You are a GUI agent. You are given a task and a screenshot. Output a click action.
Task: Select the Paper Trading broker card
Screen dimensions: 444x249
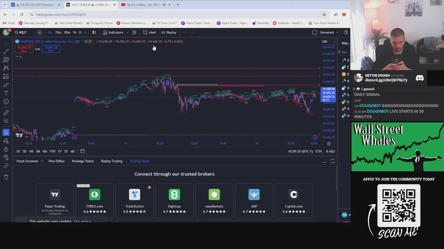tap(55, 201)
